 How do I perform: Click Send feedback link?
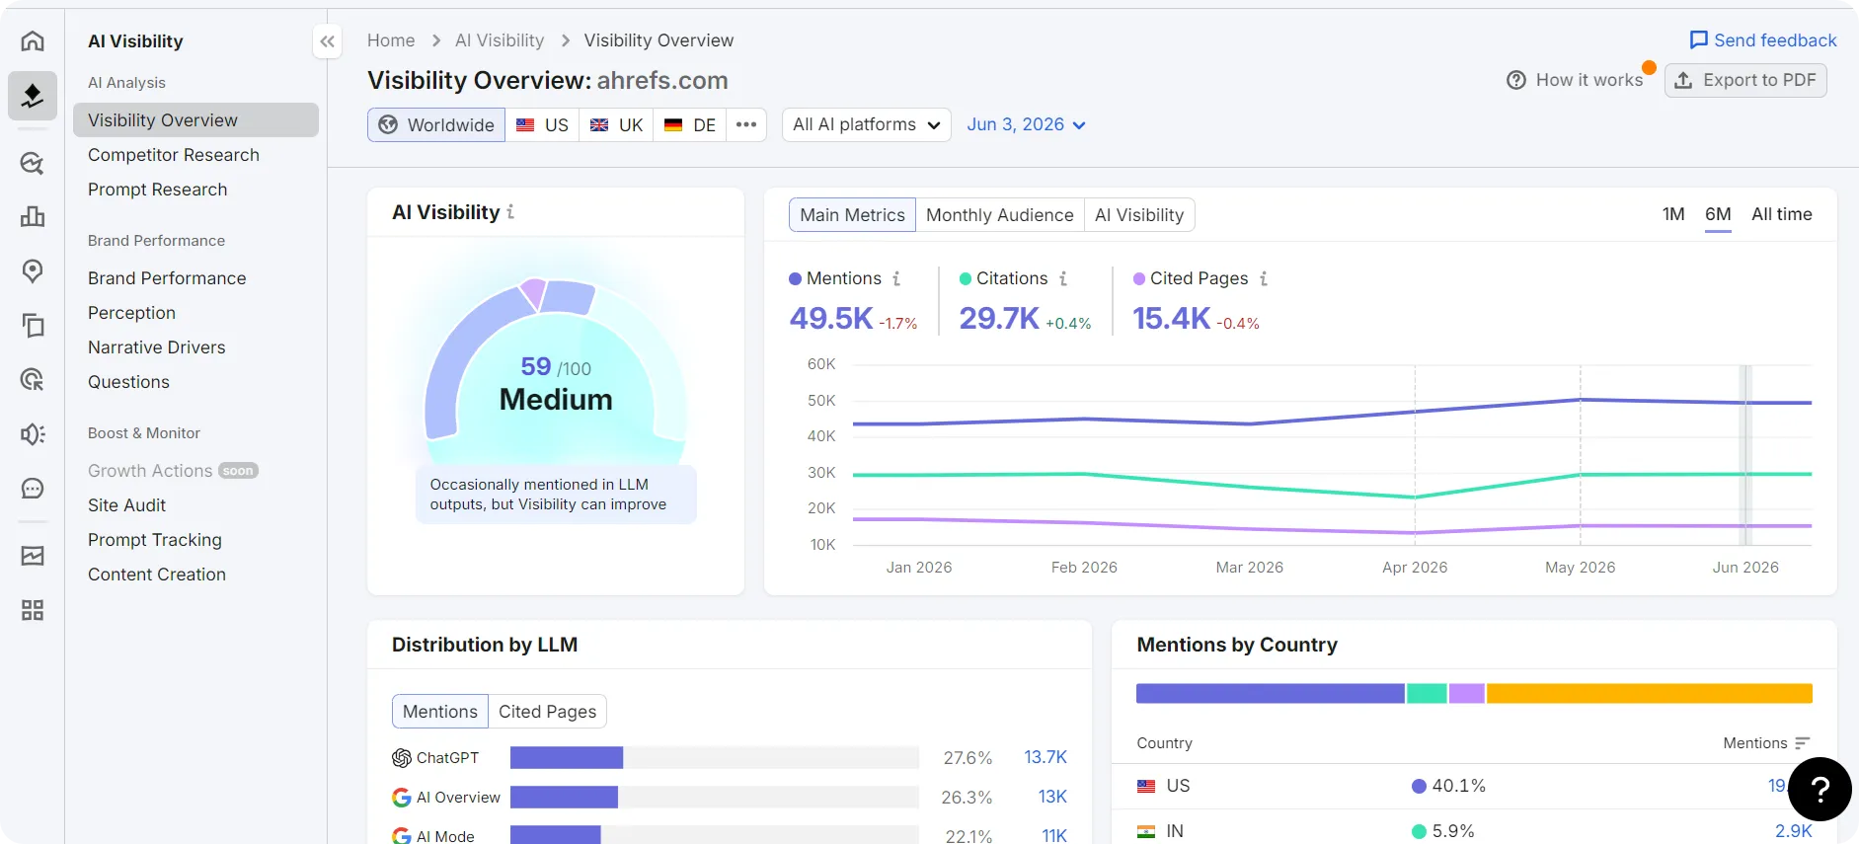(1763, 40)
